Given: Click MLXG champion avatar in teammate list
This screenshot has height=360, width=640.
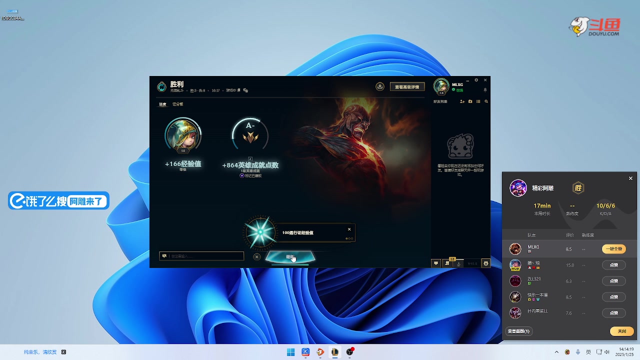Looking at the screenshot, I should pyautogui.click(x=515, y=249).
